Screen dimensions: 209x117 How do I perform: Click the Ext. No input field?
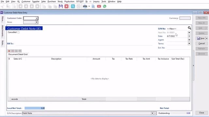coord(179,48)
